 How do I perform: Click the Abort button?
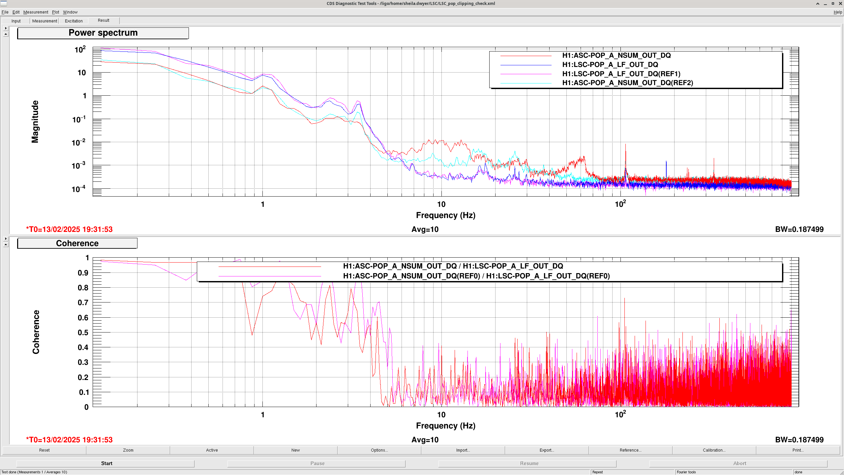coord(738,463)
